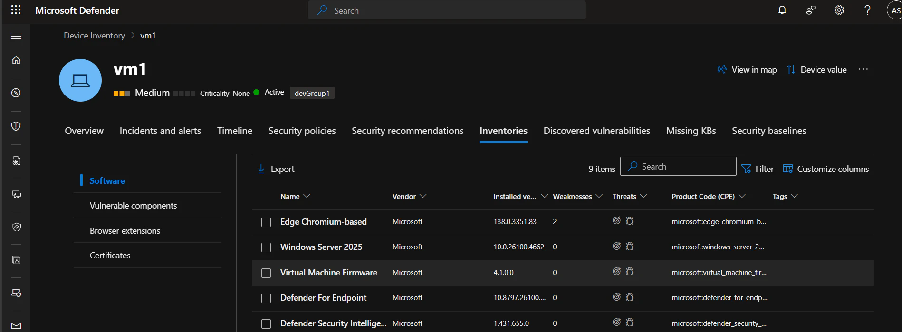Open Customize columns

[x=826, y=169]
